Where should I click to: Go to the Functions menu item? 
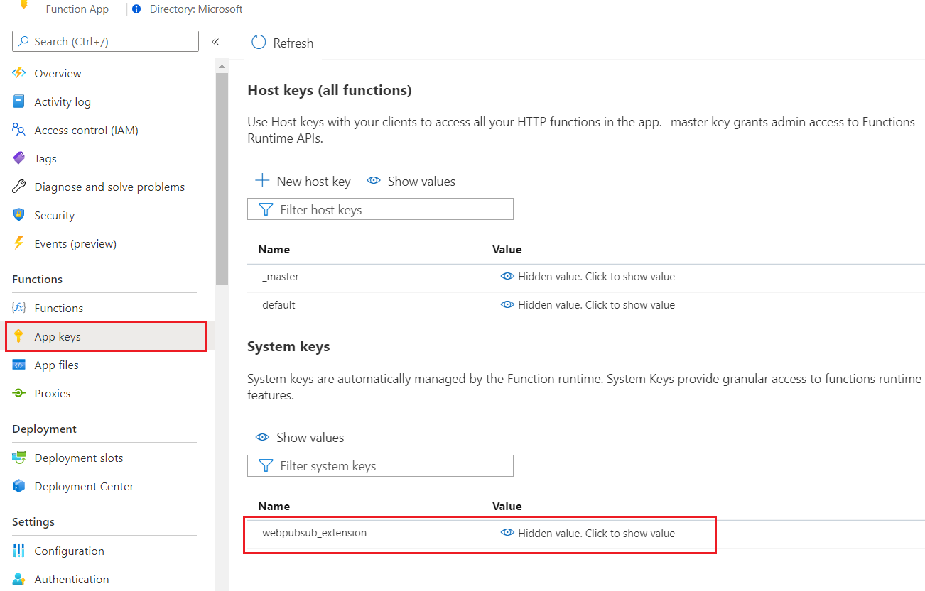(x=58, y=308)
